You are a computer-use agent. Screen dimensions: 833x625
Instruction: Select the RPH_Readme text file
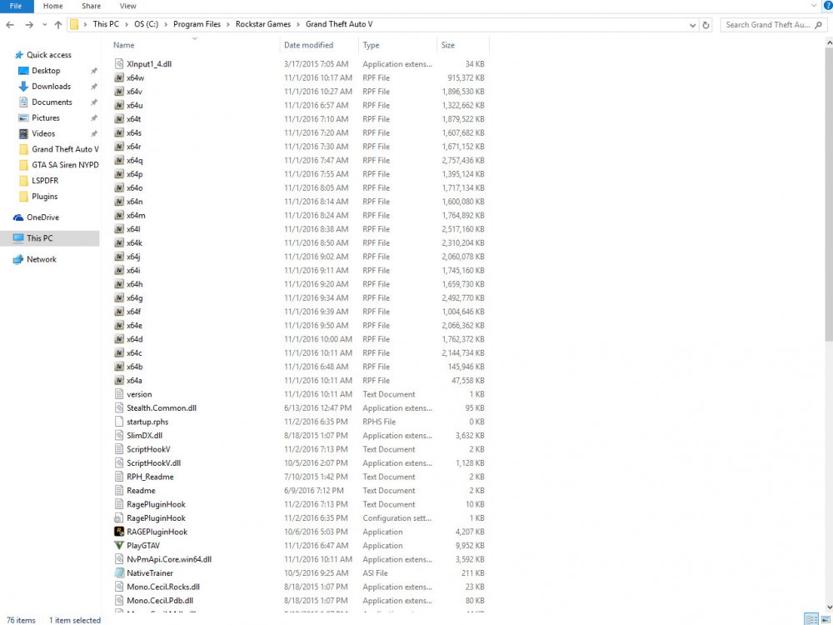click(x=150, y=477)
